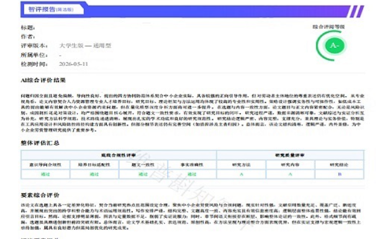Viewport: 385px width, 239px height.
Task: Click the 评审版本 field label
Action: point(34,46)
